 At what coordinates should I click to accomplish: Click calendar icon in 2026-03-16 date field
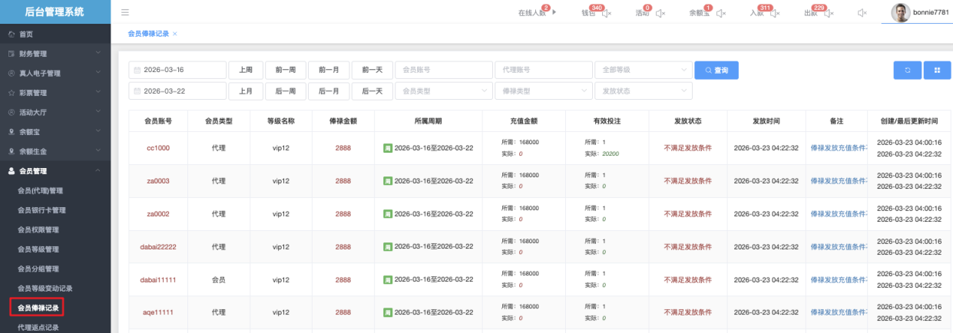[137, 70]
